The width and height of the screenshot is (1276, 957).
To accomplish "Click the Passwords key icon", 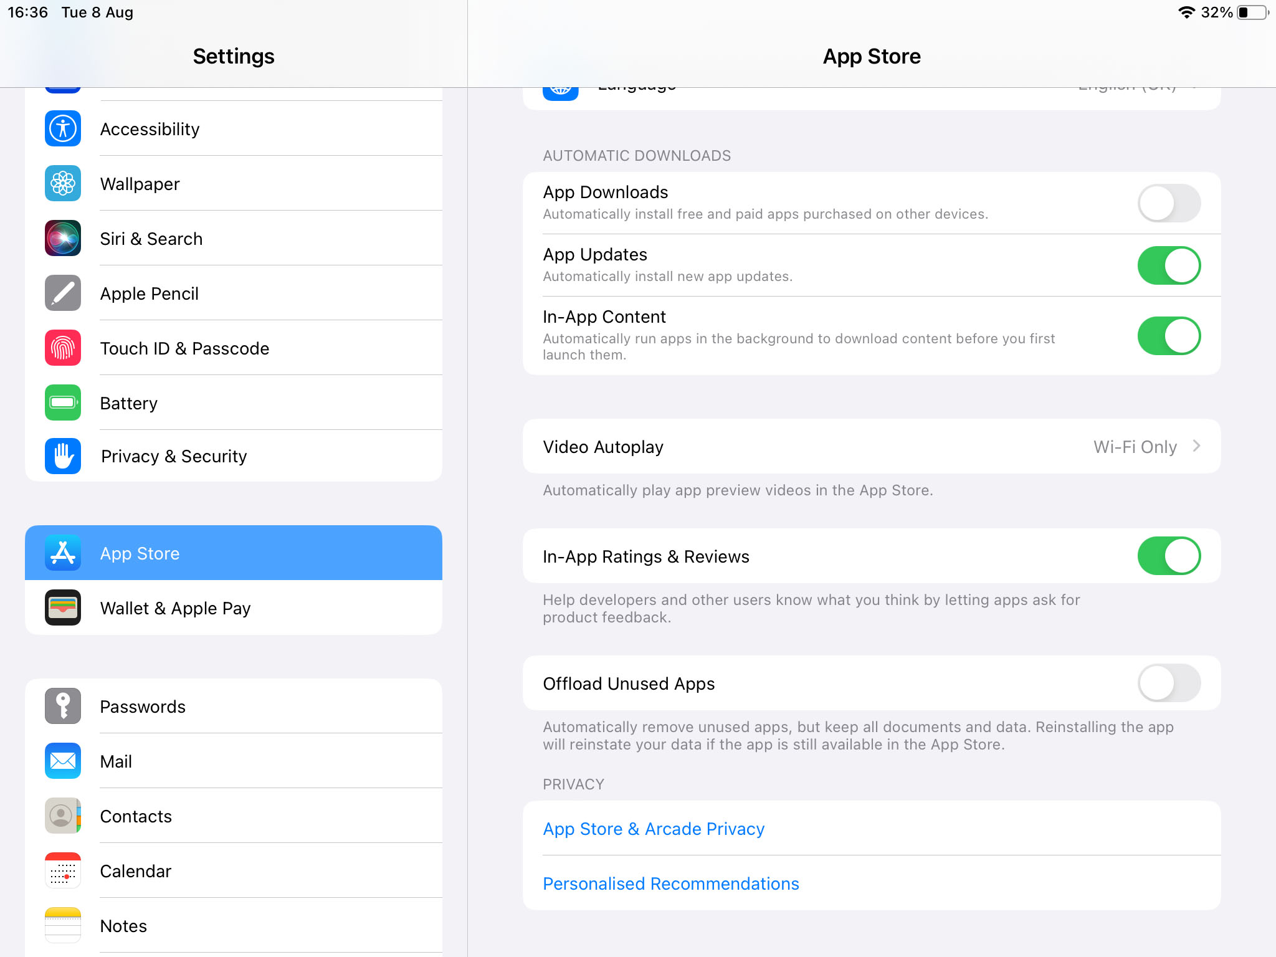I will pos(62,706).
